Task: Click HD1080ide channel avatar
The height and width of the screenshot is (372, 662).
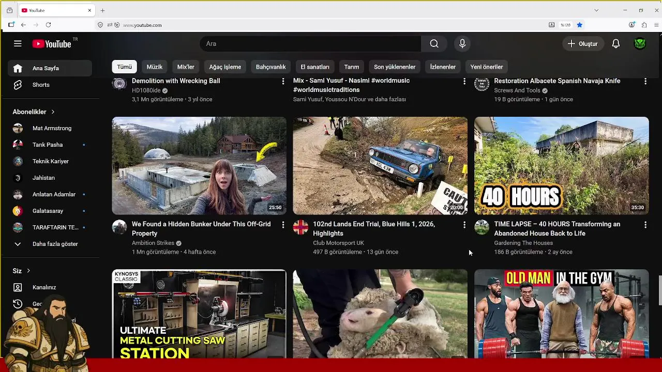Action: click(119, 83)
